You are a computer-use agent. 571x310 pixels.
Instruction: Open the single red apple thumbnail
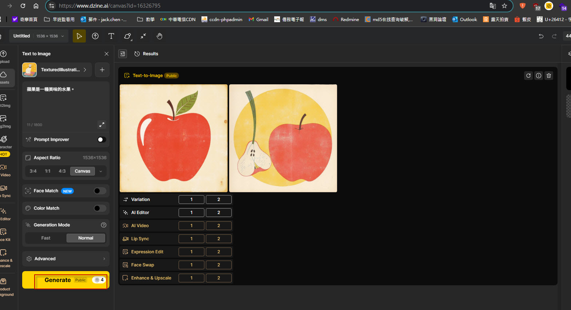tap(173, 138)
